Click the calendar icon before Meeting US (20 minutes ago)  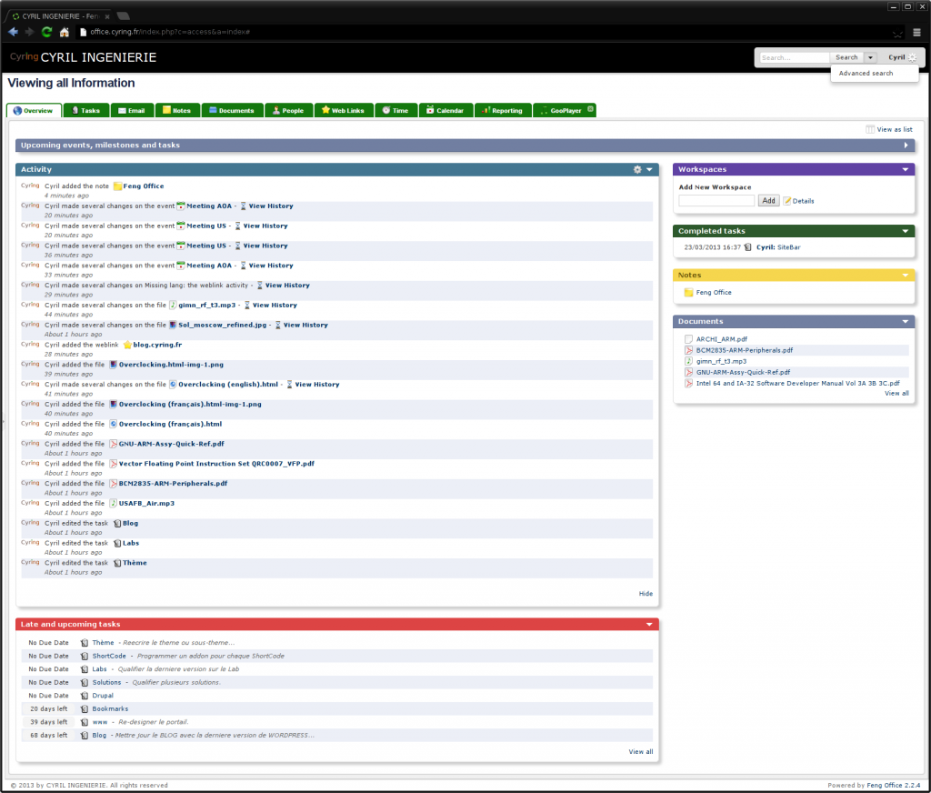(x=181, y=226)
